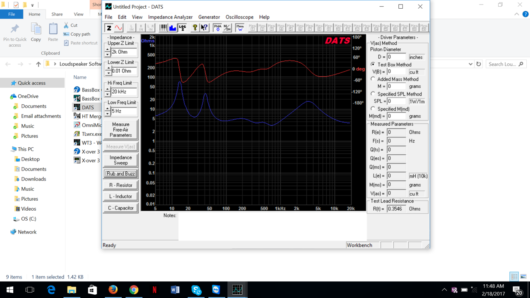The width and height of the screenshot is (530, 298).
Task: Decrease the Lower Z Limit stepper
Action: [x=108, y=73]
